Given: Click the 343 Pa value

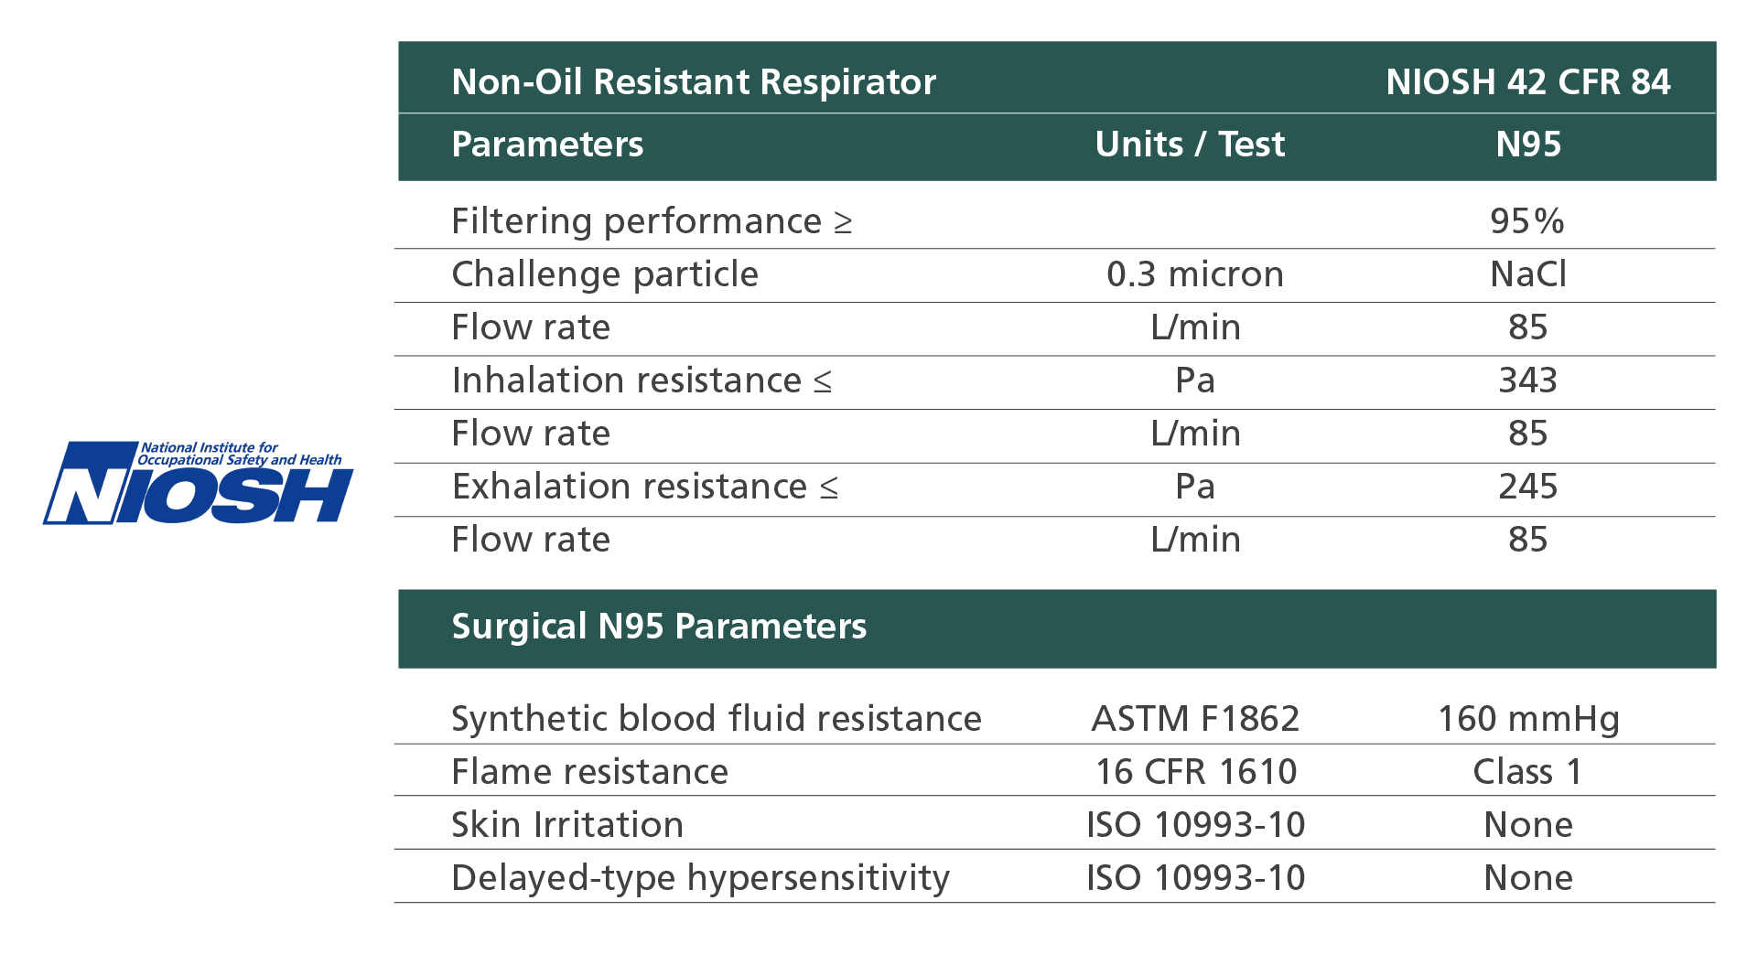Looking at the screenshot, I should pyautogui.click(x=1527, y=381).
